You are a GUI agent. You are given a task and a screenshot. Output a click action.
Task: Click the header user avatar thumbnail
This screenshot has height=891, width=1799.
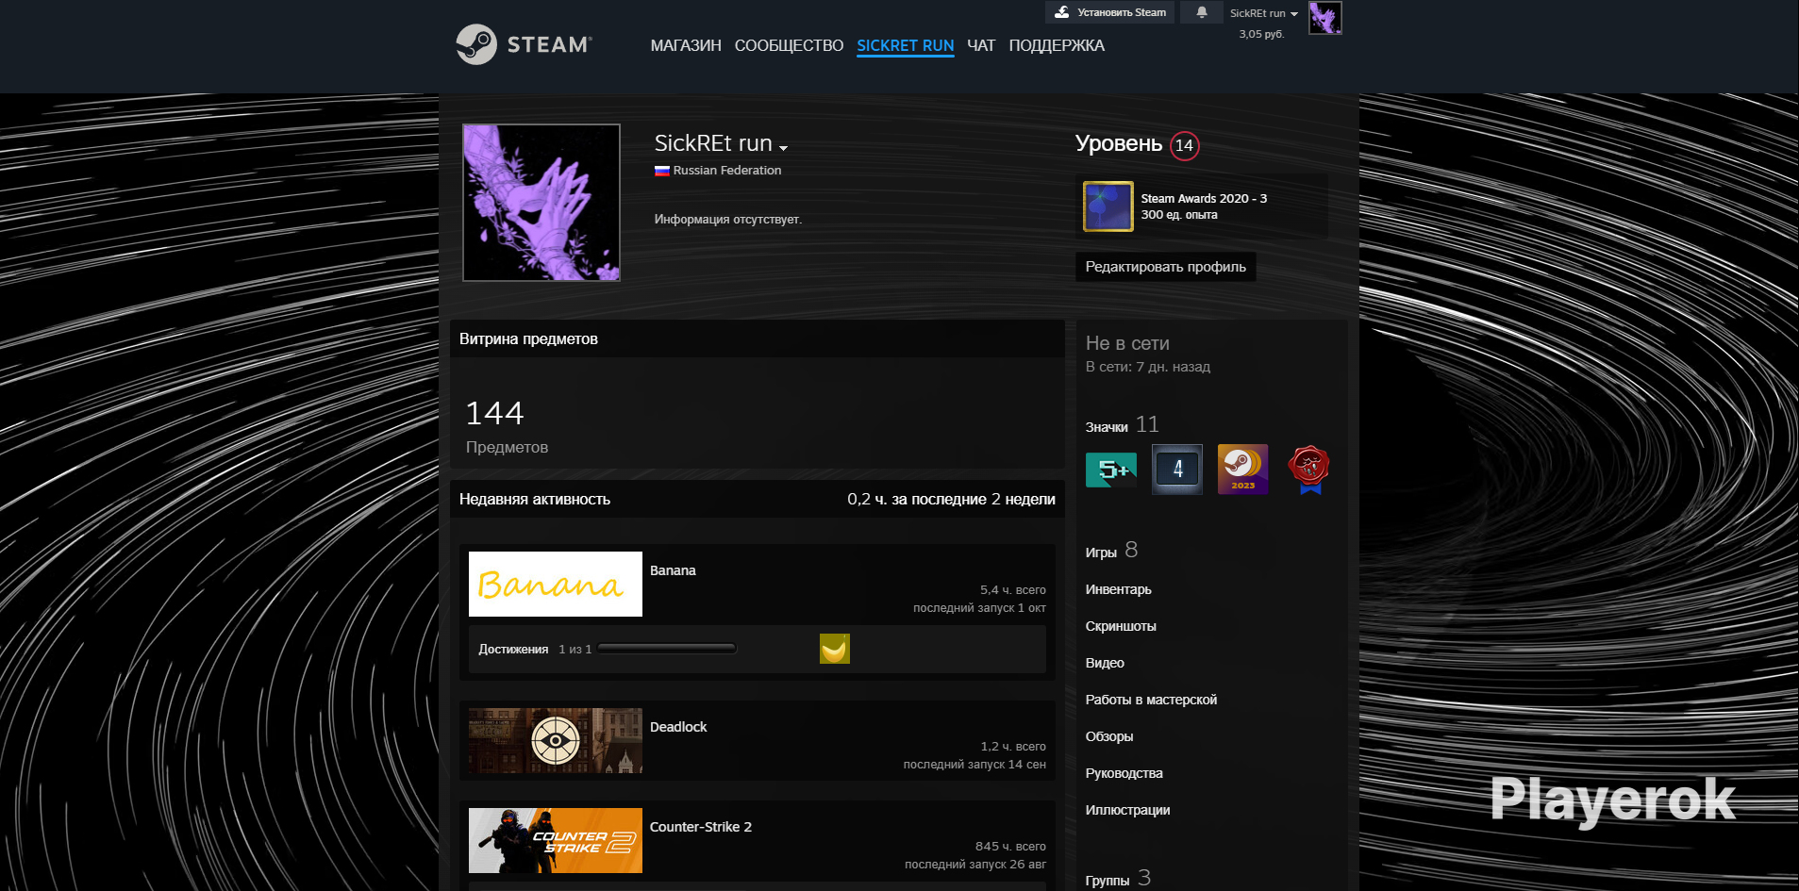pyautogui.click(x=1324, y=18)
